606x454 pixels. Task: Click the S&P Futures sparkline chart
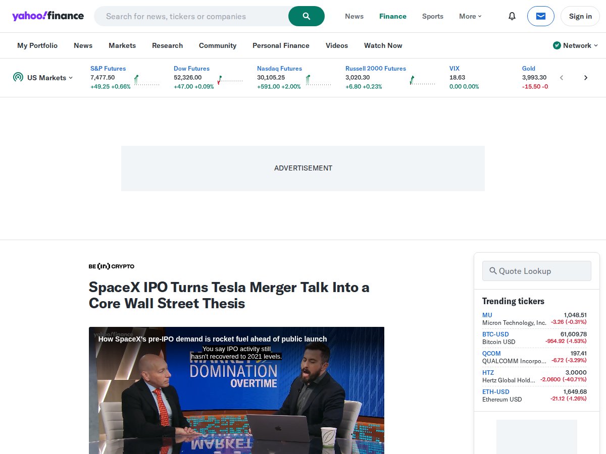pyautogui.click(x=146, y=80)
